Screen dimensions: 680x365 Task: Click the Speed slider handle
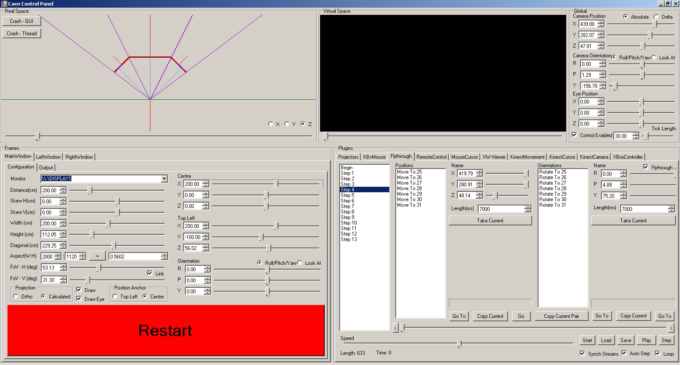459,344
